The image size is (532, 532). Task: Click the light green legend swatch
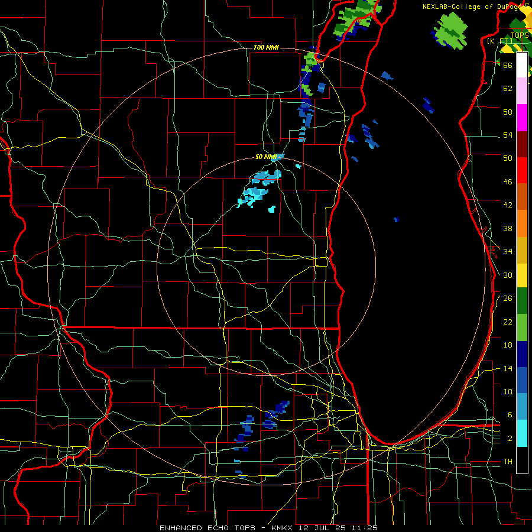(522, 327)
